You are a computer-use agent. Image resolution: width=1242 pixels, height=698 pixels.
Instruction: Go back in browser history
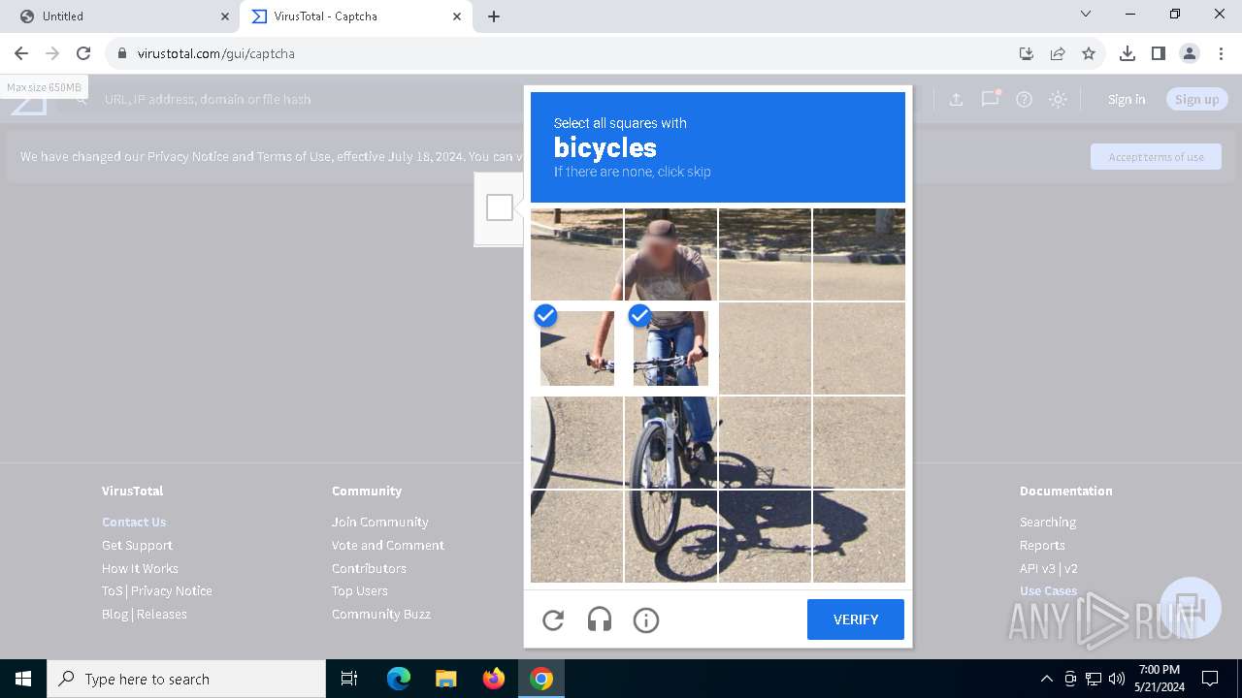[21, 53]
